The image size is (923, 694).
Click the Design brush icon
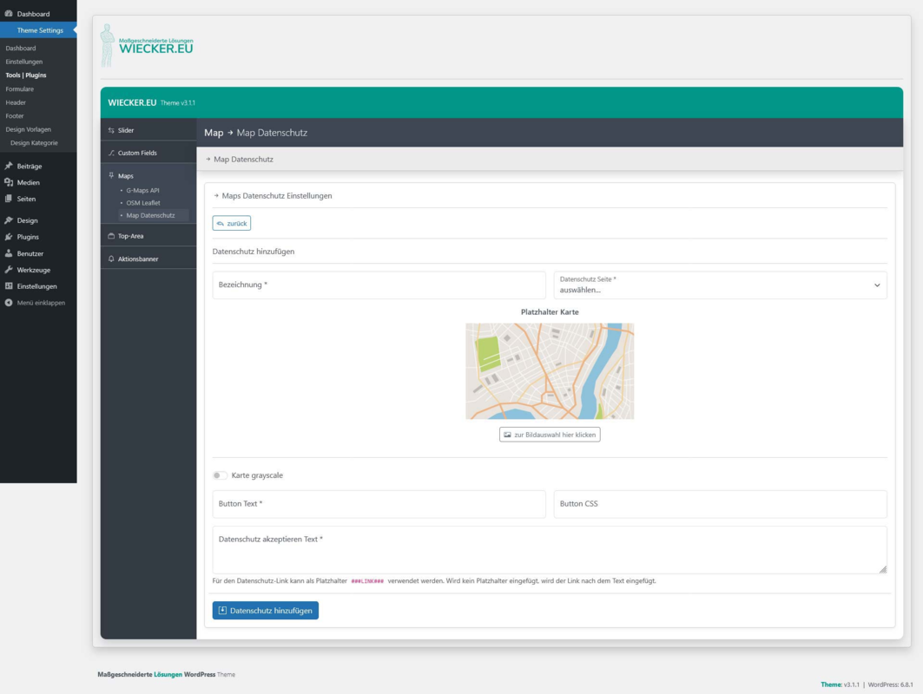pos(9,220)
